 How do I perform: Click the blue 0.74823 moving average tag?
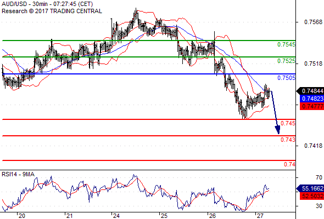coord(312,99)
